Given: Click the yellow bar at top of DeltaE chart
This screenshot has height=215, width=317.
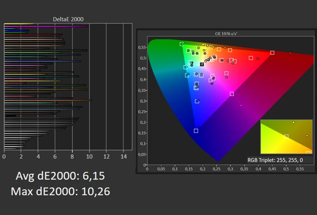Looking at the screenshot, I should [x=19, y=24].
